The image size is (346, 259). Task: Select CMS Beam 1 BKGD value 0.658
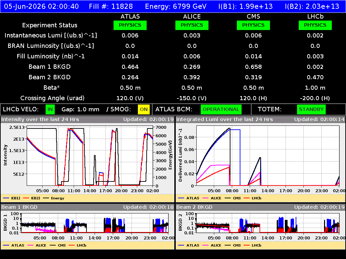pos(253,67)
